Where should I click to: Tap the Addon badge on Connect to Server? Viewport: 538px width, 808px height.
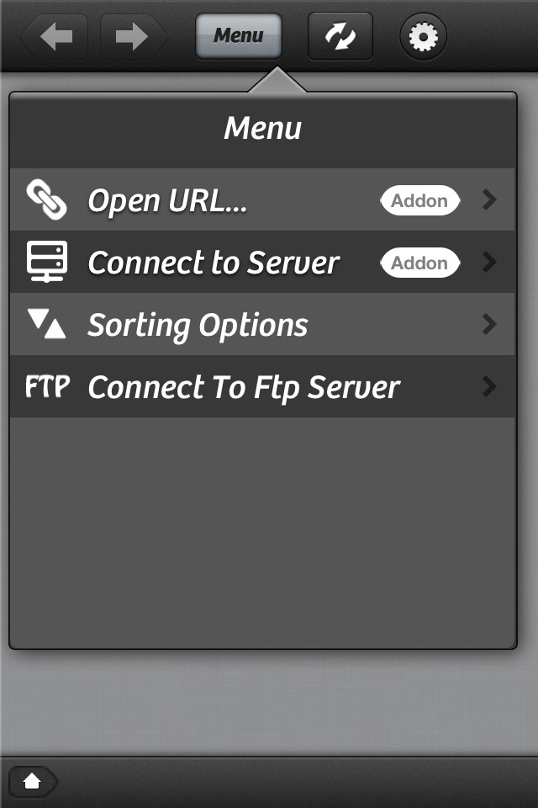(420, 263)
